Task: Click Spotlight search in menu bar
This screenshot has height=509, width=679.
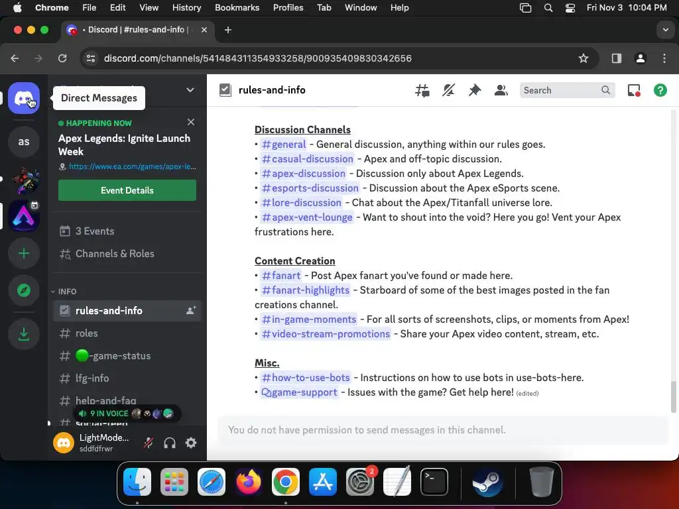Action: coord(548,8)
